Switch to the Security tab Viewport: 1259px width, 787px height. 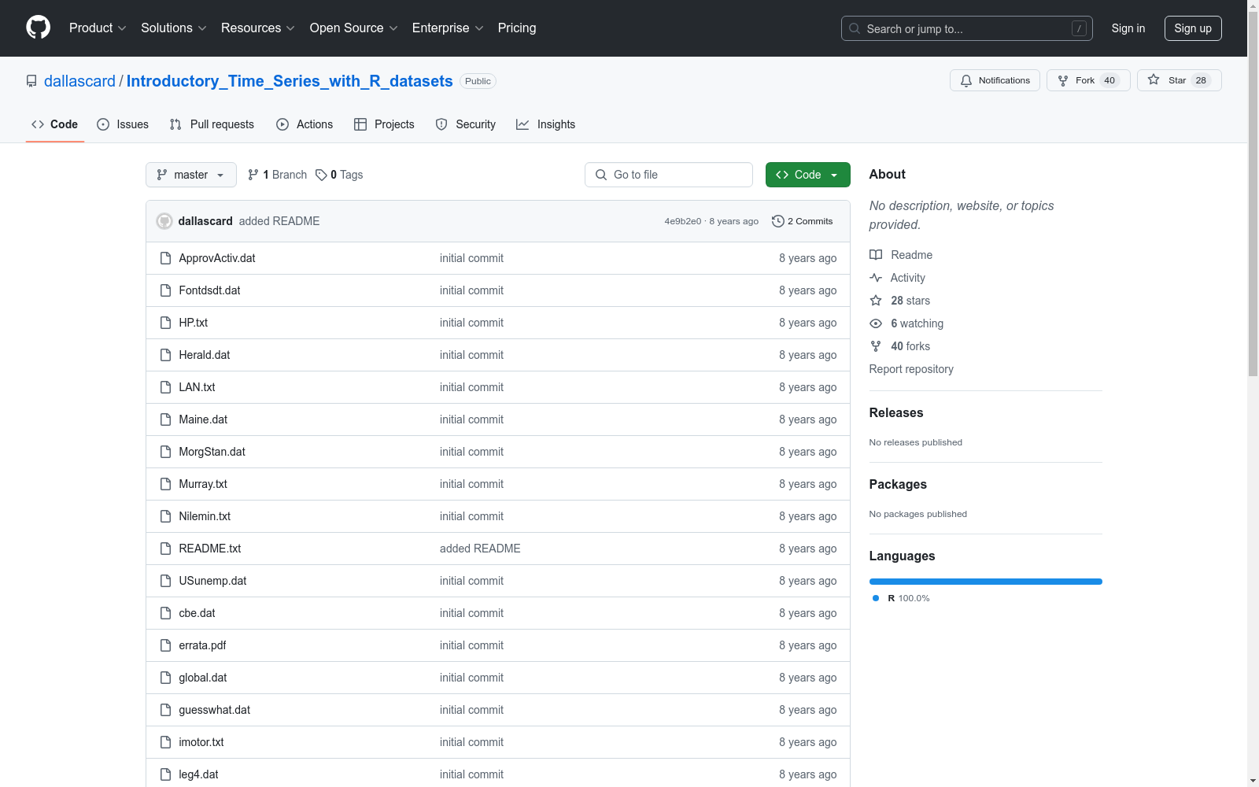click(466, 124)
